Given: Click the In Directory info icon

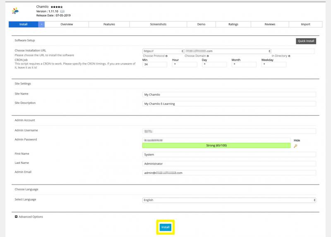Looking at the screenshot, I should [289, 56].
